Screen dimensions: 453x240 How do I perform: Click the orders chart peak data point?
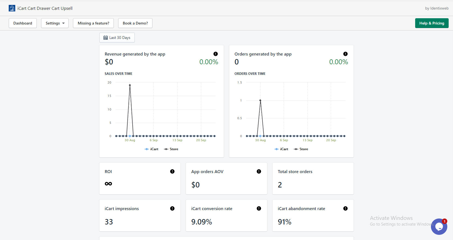(260, 100)
